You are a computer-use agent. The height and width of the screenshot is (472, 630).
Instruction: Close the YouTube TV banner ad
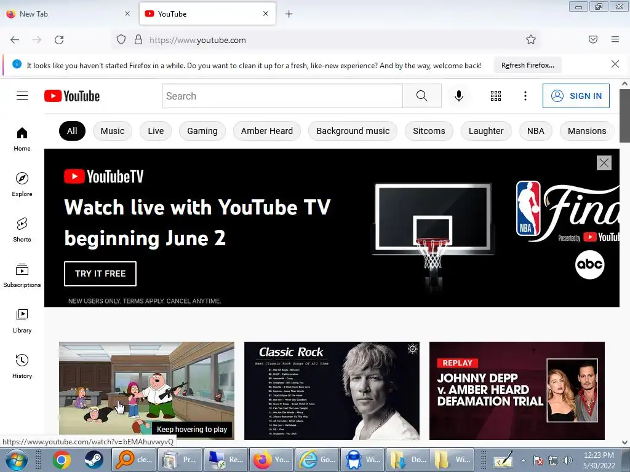pyautogui.click(x=604, y=163)
